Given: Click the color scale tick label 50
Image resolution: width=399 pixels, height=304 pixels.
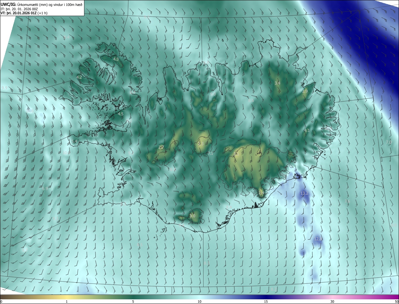Looking at the screenshot, I should tap(397, 302).
